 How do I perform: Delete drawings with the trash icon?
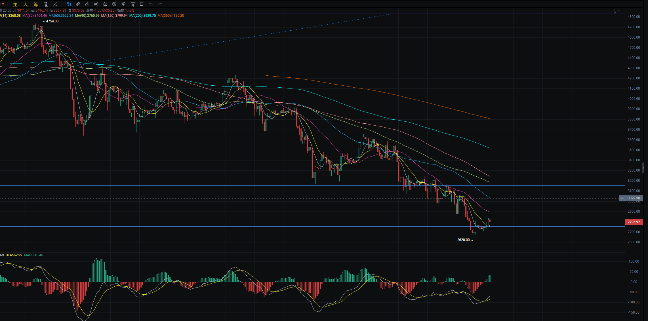pyautogui.click(x=142, y=4)
